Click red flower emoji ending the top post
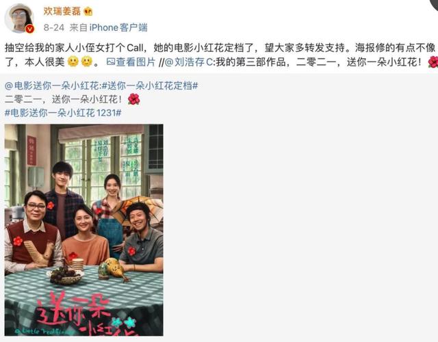This screenshot has height=342, width=438. (433, 62)
